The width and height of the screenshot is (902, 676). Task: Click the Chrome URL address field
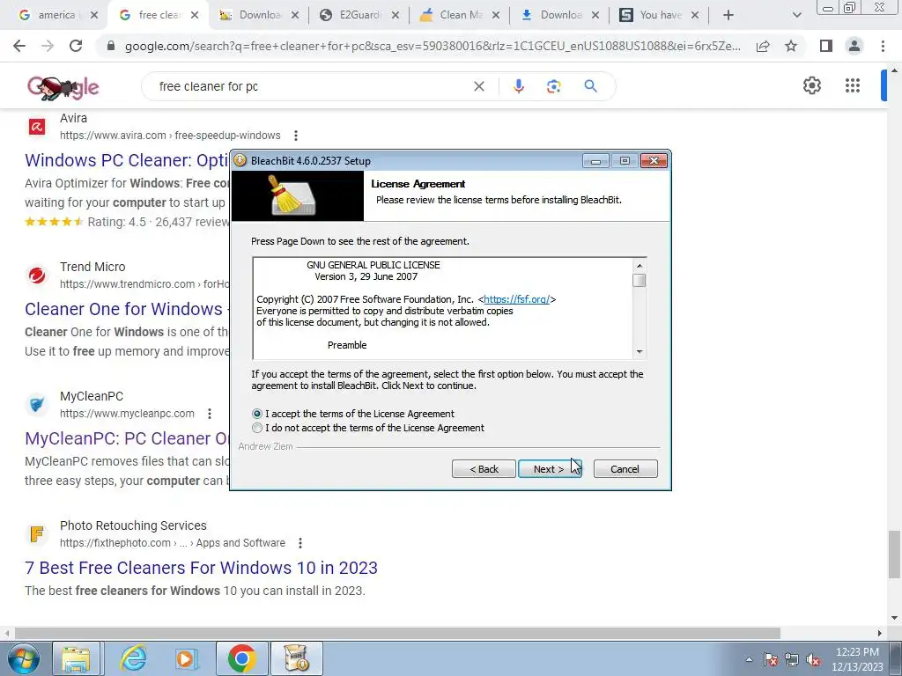pos(433,46)
